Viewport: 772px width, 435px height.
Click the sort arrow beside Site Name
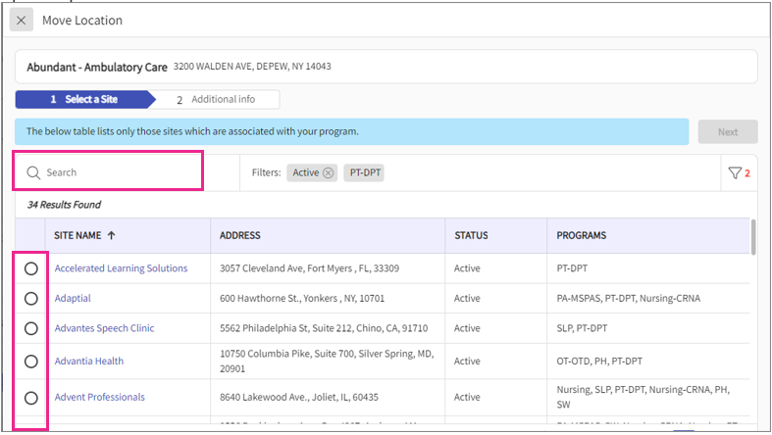111,236
